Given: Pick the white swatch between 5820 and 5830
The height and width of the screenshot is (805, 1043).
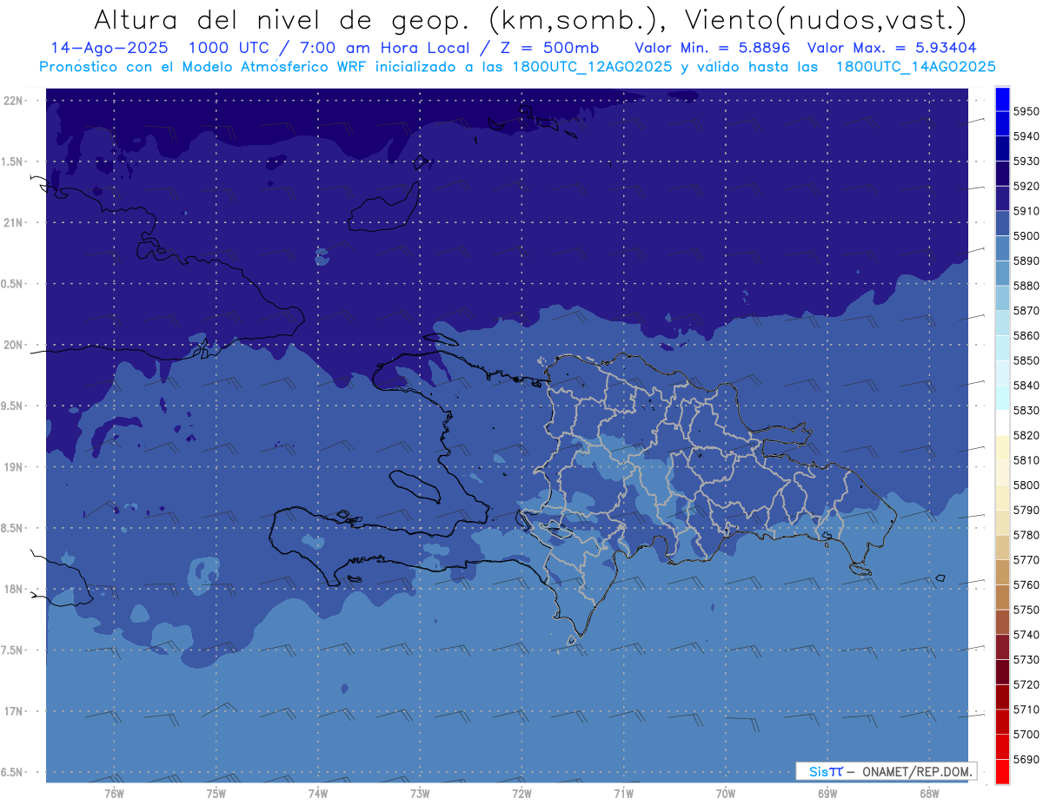Looking at the screenshot, I should pyautogui.click(x=1002, y=423).
